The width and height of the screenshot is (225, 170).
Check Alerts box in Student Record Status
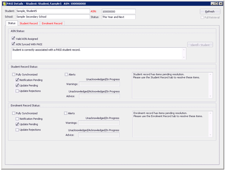66,74
